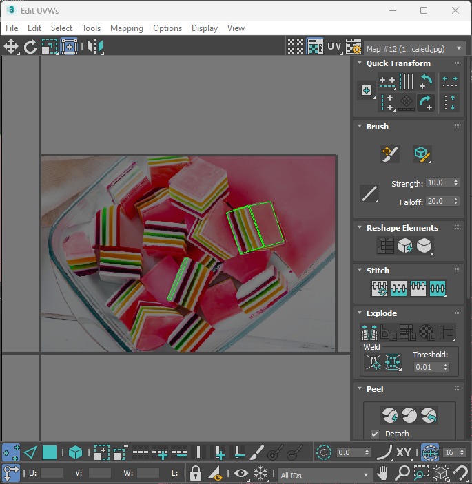Toggle Select by Element UV cube
Viewport: 472px width, 484px height.
tap(75, 452)
